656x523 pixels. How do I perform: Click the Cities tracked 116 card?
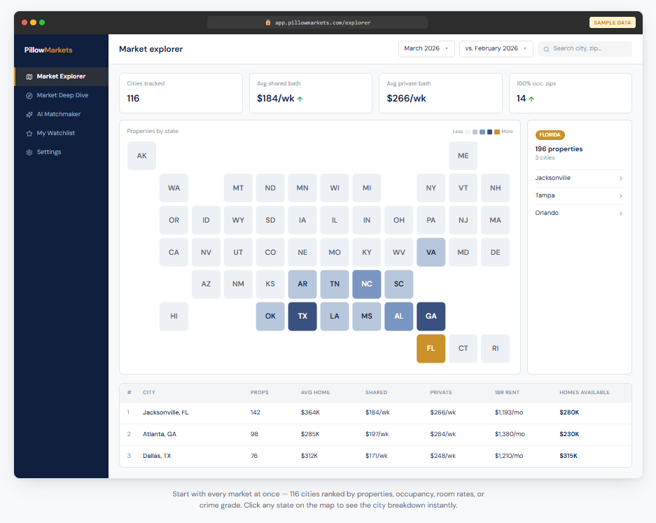click(181, 93)
